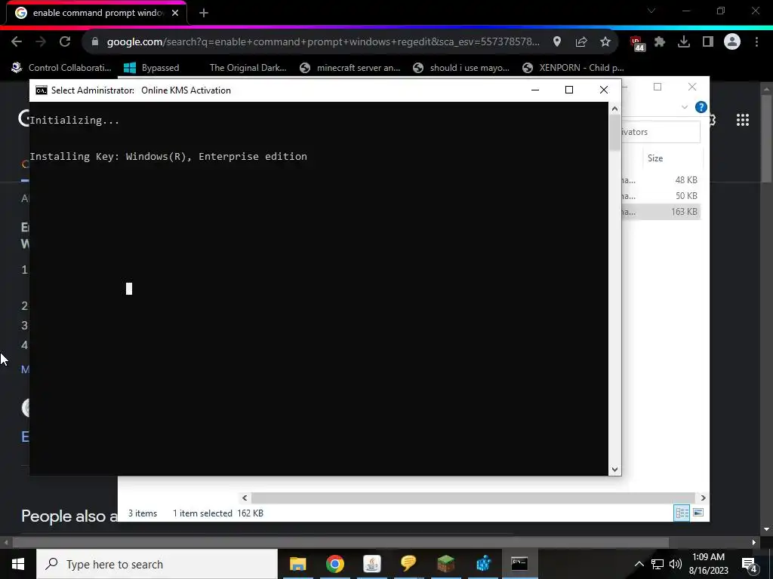Screen dimensions: 773x579
Task: Maximize the File Explorer window
Action: pos(658,87)
